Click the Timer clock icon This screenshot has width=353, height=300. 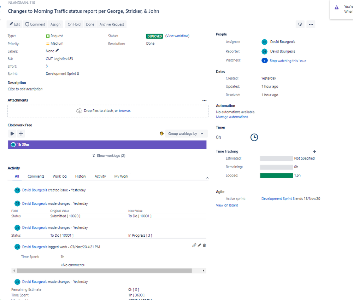[254, 137]
